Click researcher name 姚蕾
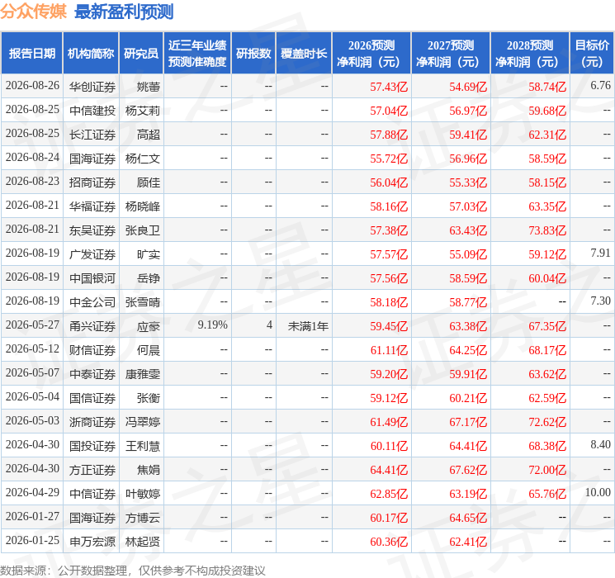 [149, 87]
